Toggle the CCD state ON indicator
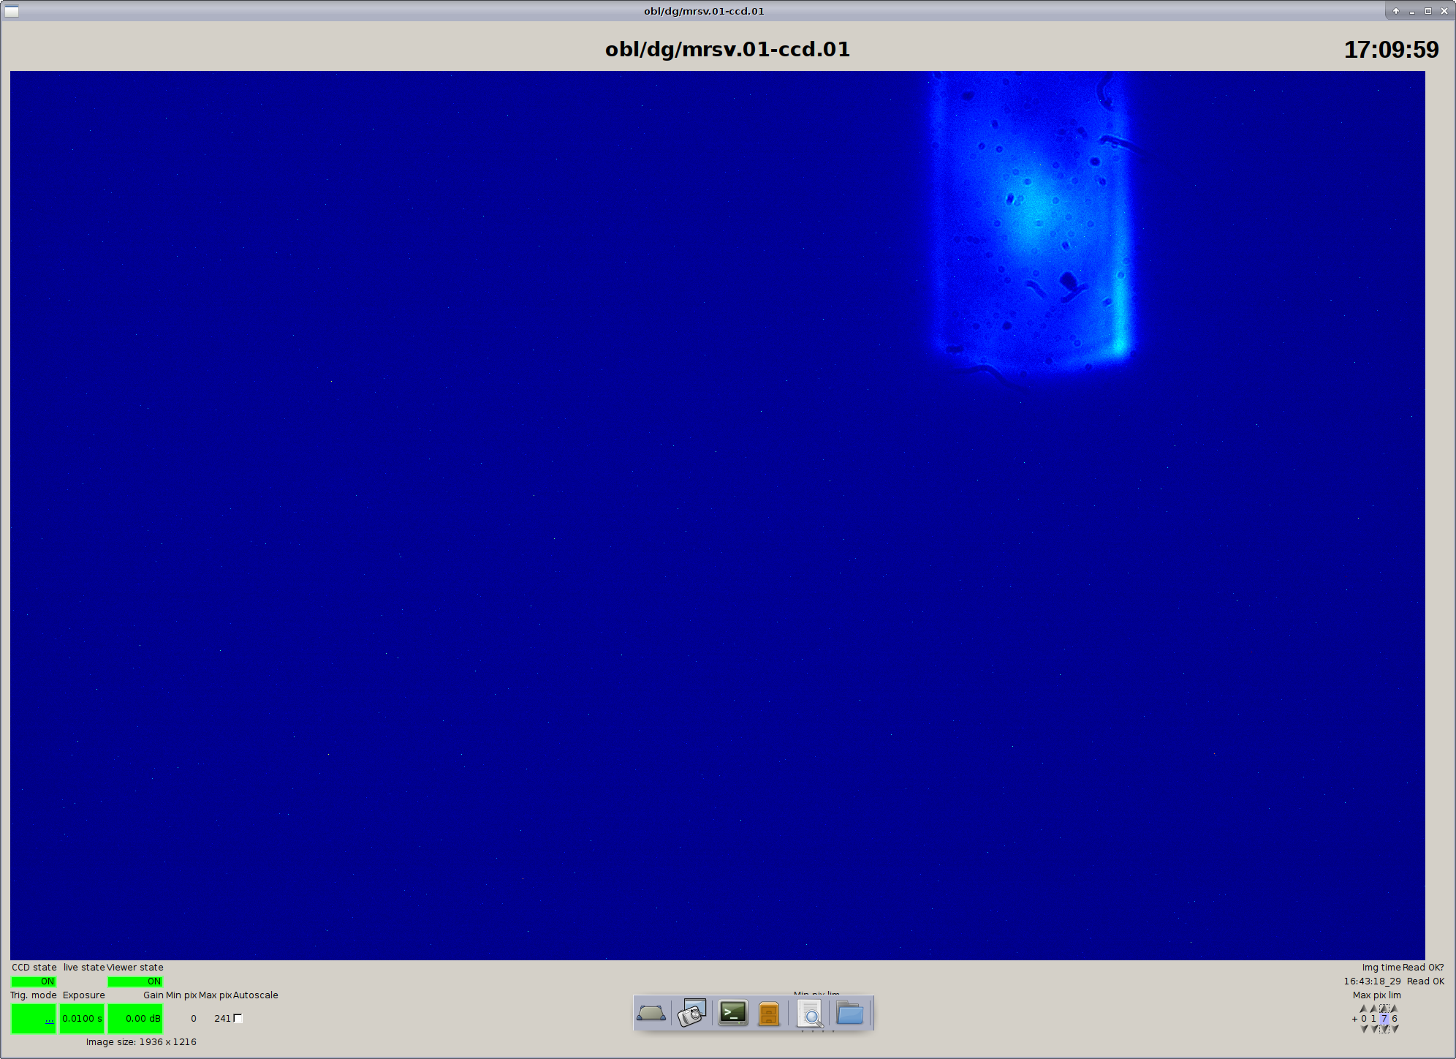Screen dimensions: 1456x1059 point(34,981)
